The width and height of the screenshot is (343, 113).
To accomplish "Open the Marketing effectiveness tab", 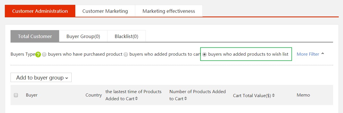I will tap(169, 11).
